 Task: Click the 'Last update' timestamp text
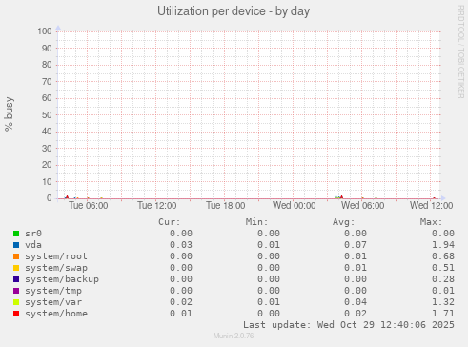click(x=349, y=325)
